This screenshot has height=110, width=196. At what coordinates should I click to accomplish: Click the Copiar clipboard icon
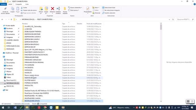13,10
